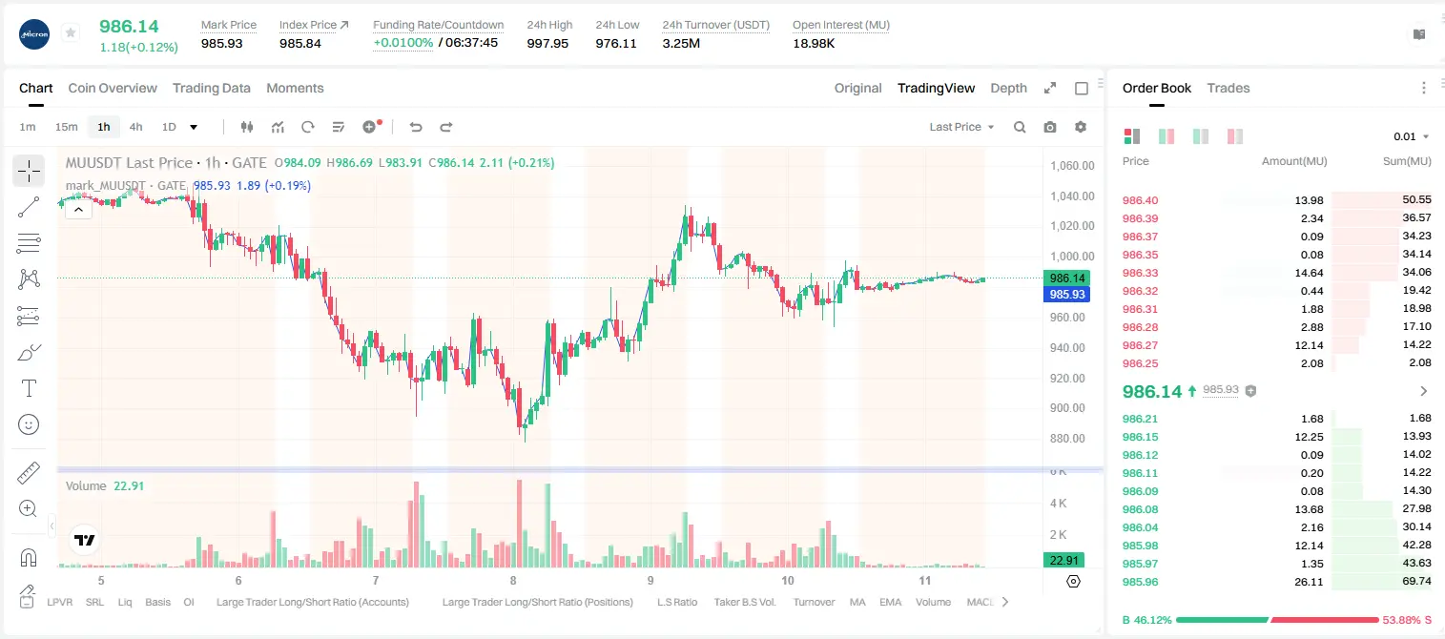This screenshot has width=1445, height=639.
Task: Undo the last chart action
Action: (x=415, y=127)
